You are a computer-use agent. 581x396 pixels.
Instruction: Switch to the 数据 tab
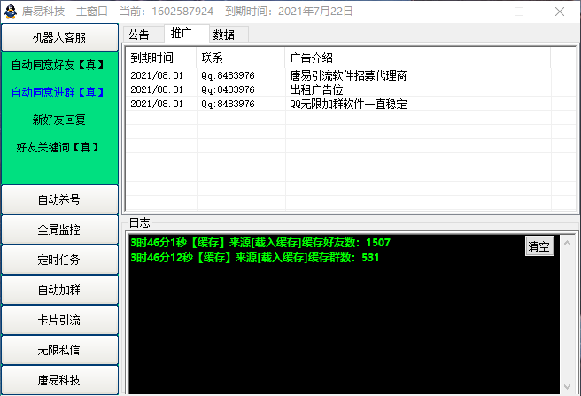coord(229,35)
